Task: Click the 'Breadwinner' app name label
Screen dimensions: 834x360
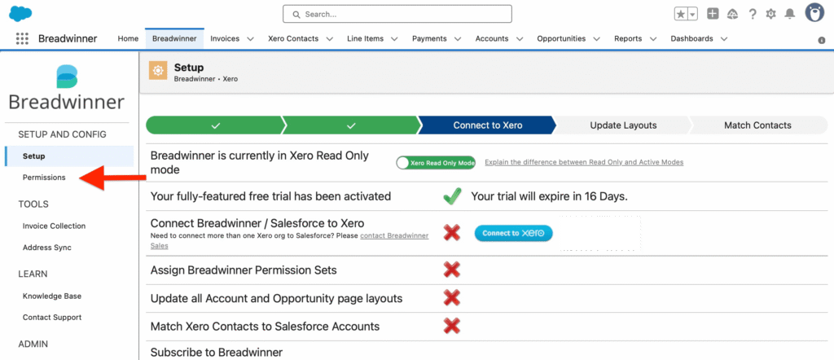Action: [x=68, y=39]
